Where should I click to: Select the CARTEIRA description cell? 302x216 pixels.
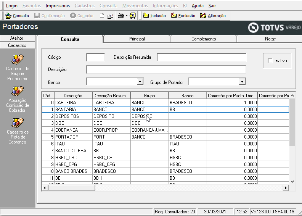tap(73, 103)
